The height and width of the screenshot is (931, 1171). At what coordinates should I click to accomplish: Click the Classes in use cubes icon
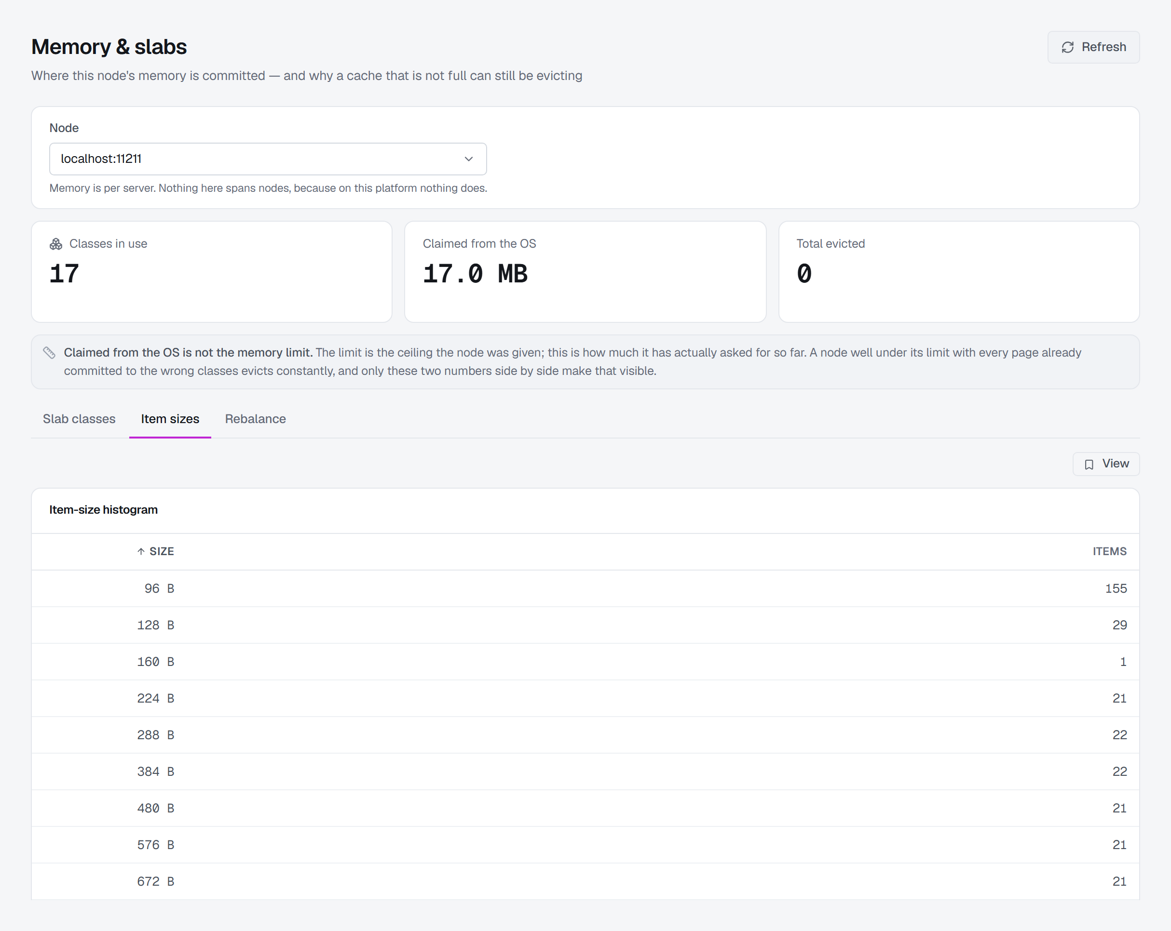pos(56,244)
